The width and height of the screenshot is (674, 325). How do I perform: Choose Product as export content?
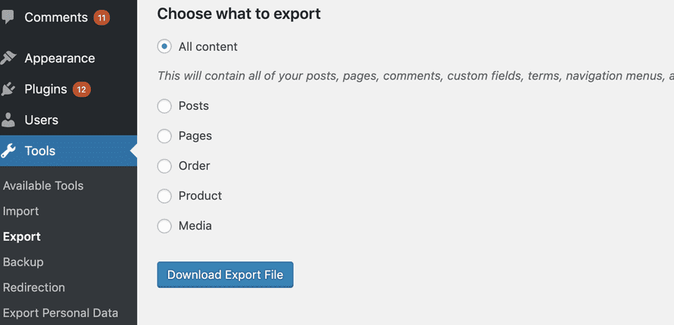[164, 196]
